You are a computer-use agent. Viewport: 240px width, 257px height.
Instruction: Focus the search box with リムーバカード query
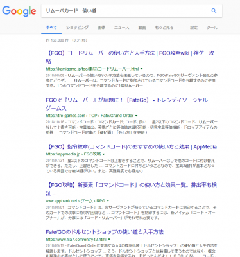(x=132, y=11)
